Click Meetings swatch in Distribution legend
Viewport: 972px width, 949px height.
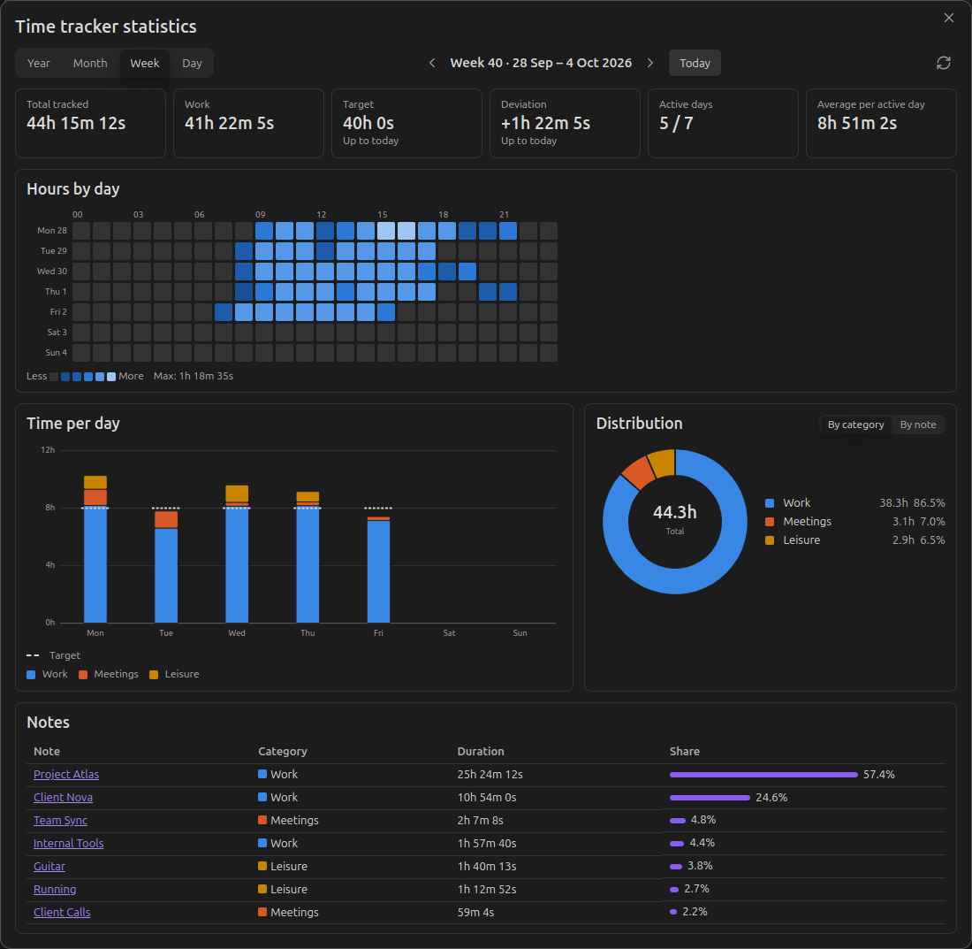(x=770, y=522)
